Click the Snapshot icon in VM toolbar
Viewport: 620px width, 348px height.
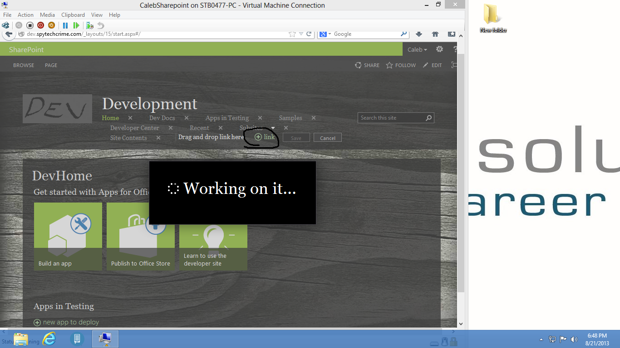click(x=90, y=25)
